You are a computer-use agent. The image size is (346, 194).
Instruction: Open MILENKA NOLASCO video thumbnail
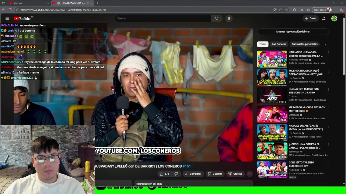272,77
